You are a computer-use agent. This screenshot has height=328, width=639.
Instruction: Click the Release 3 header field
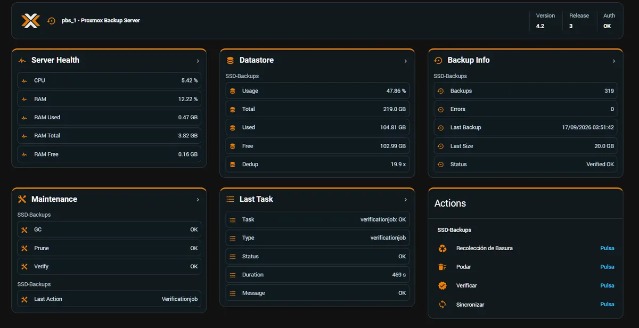click(579, 21)
